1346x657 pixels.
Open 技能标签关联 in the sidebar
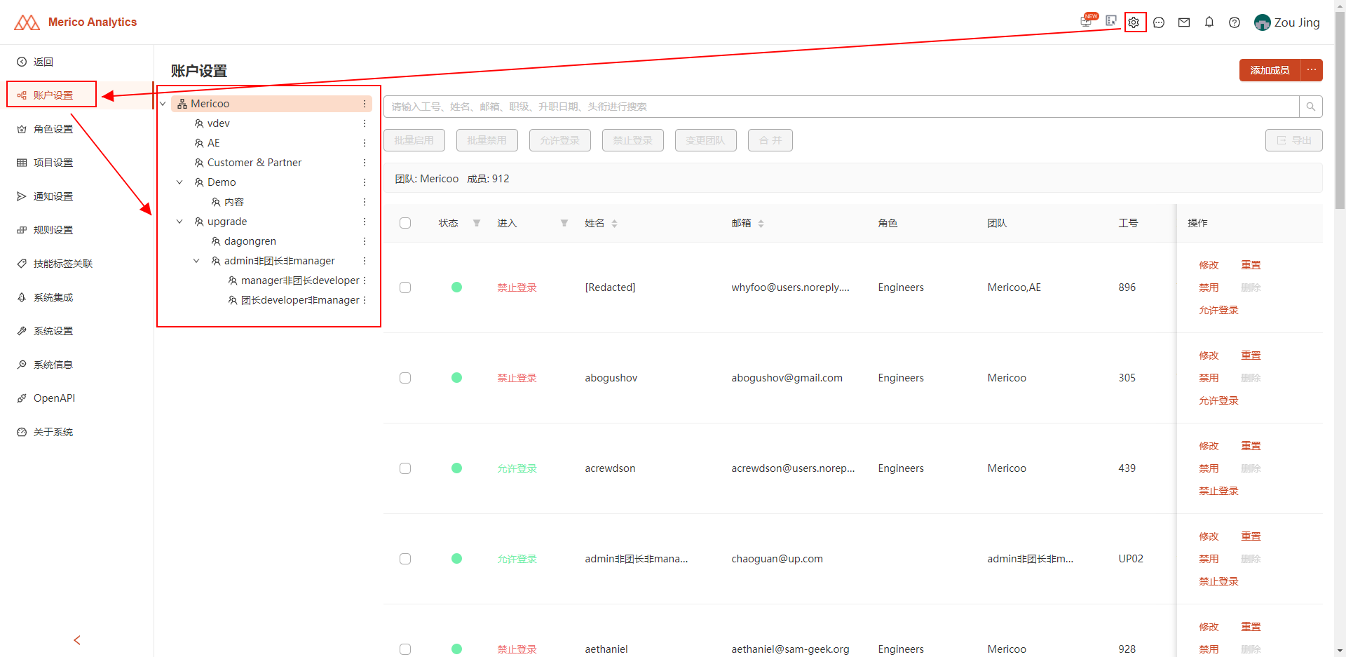77,264
